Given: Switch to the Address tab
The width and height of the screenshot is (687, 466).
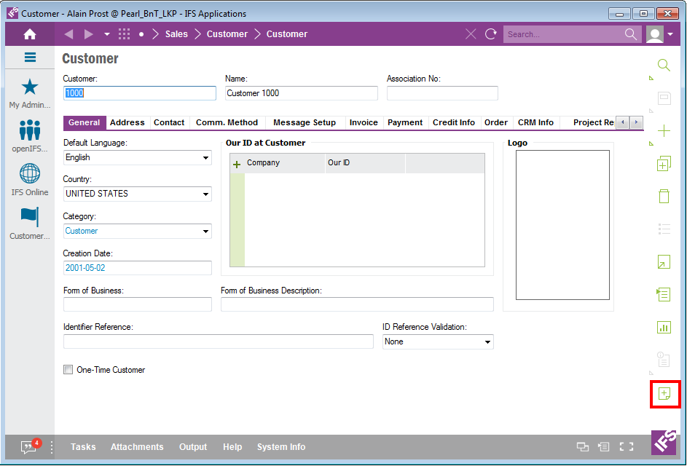Looking at the screenshot, I should (127, 122).
